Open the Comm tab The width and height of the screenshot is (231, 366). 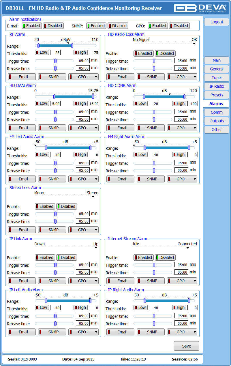[217, 112]
